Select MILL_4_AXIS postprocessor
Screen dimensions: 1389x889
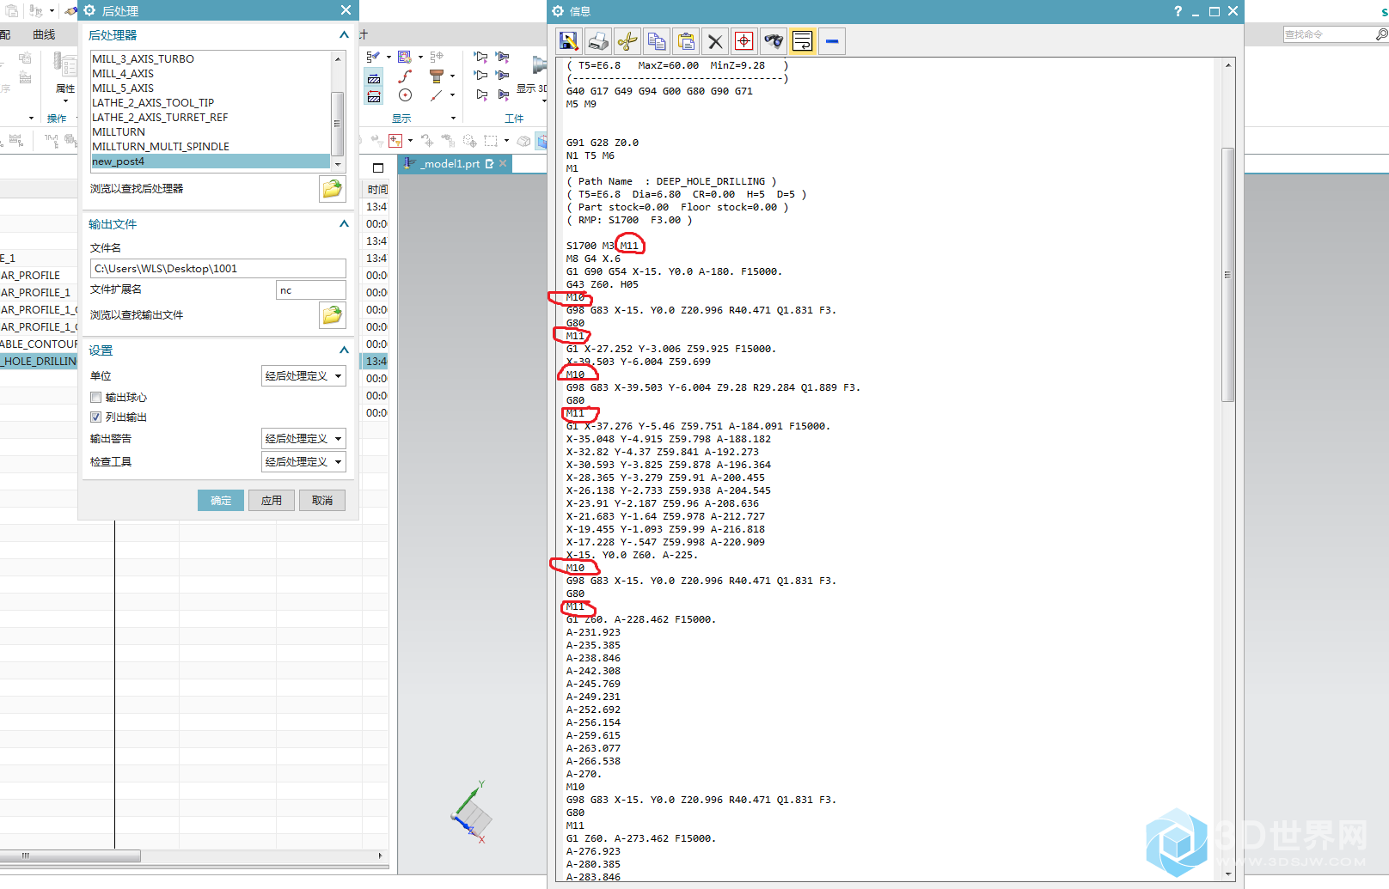pyautogui.click(x=211, y=74)
